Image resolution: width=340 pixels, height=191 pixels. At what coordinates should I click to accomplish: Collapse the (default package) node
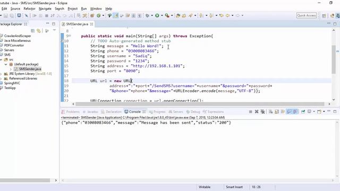(x=6, y=64)
